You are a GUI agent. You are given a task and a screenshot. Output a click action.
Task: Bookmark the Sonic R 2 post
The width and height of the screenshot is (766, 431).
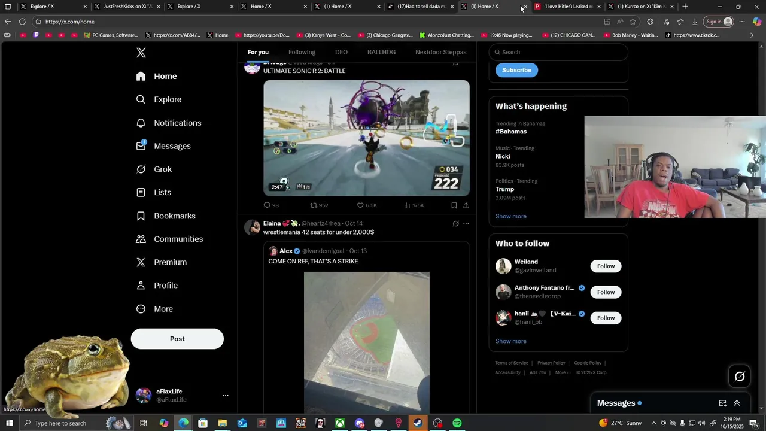tap(454, 205)
